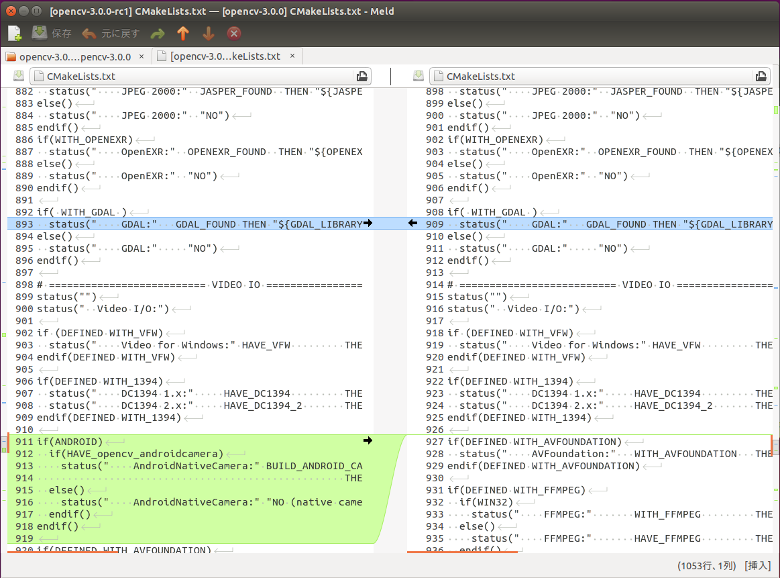
Task: Click left line 886 if(WITH_OPENEXR)
Action: coord(85,140)
